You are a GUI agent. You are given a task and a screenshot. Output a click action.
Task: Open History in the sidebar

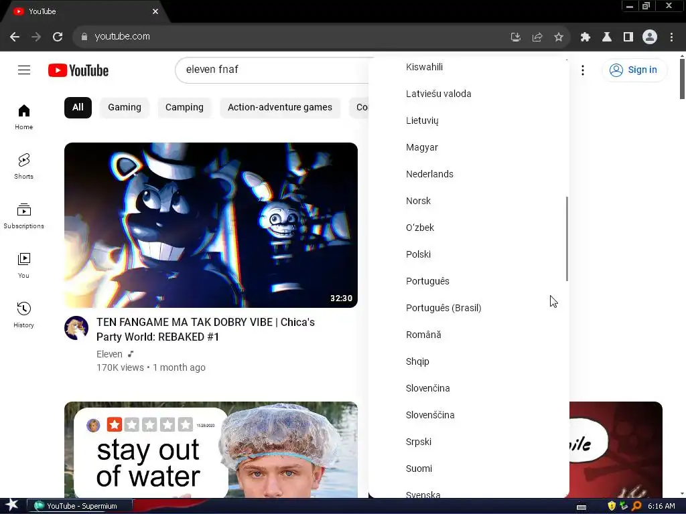point(23,315)
